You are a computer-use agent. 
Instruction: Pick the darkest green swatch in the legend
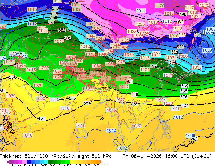(50, 162)
